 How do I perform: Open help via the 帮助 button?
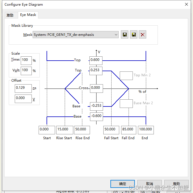pos(177,184)
